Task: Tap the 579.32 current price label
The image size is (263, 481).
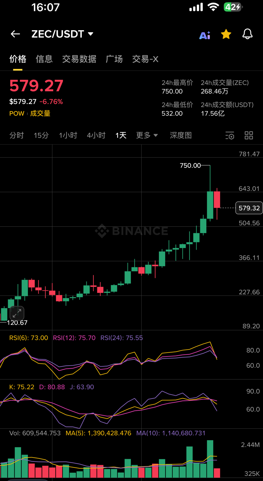Action: click(249, 208)
